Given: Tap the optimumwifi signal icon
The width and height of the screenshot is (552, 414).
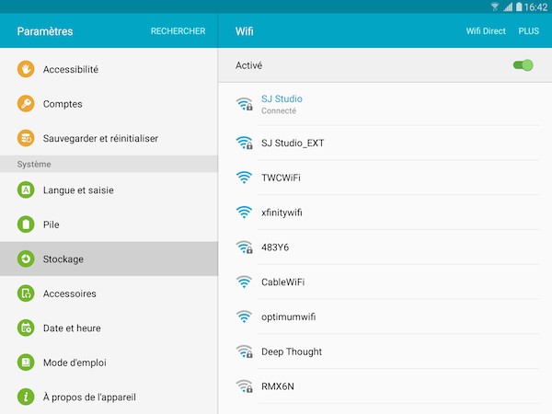Looking at the screenshot, I should [244, 316].
